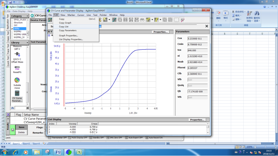Open Internet Explorer from the taskbar

click(x=16, y=152)
